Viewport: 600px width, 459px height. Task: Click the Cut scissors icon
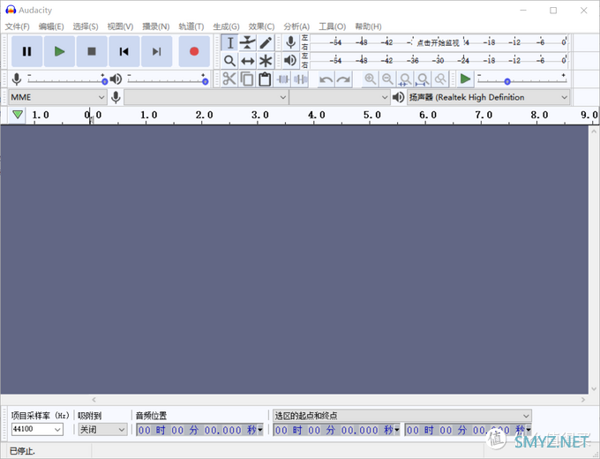click(229, 79)
